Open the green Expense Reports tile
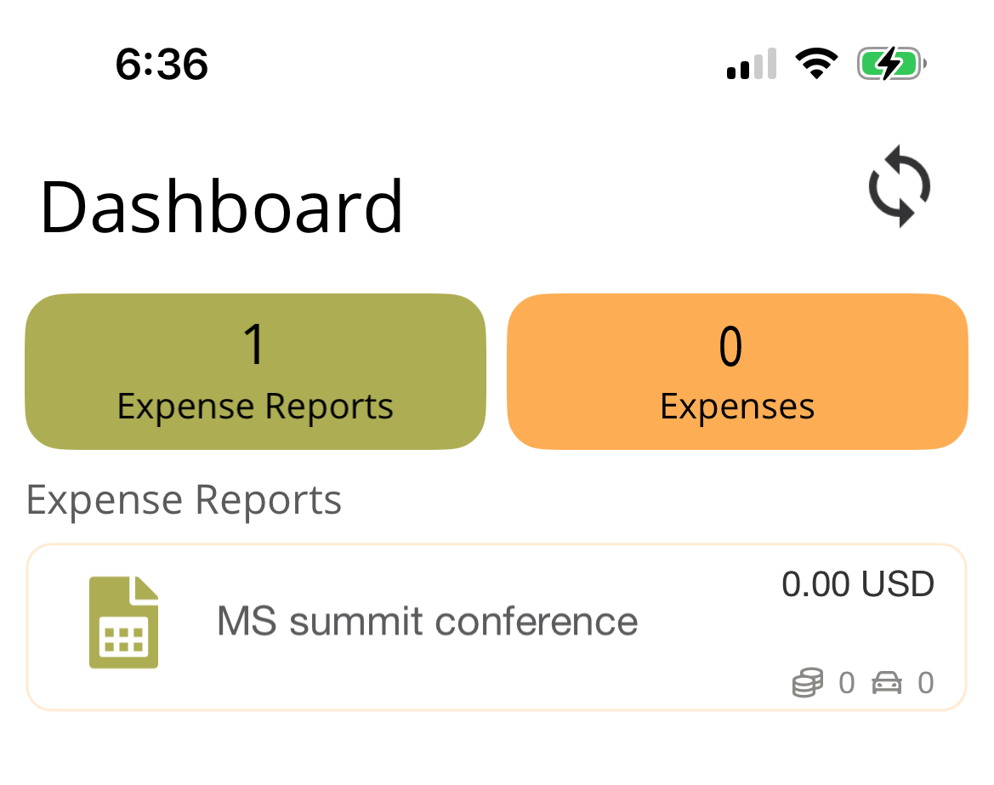 pyautogui.click(x=255, y=372)
